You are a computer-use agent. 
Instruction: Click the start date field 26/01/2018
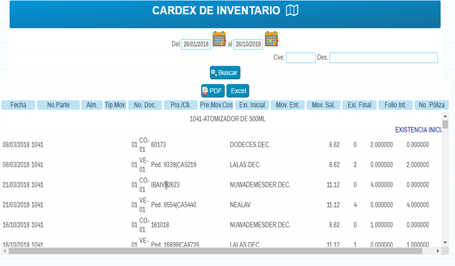196,44
